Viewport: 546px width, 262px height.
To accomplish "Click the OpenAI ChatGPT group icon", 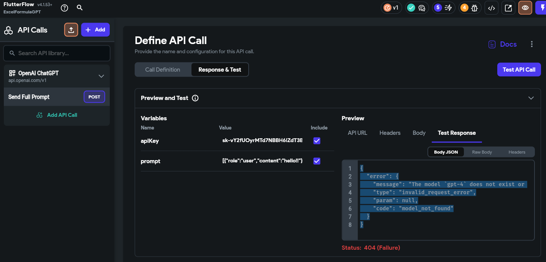I will (12, 73).
